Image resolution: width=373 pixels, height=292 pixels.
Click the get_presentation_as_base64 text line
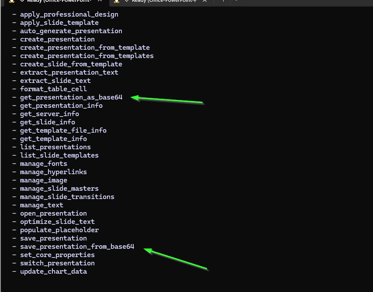pos(71,97)
